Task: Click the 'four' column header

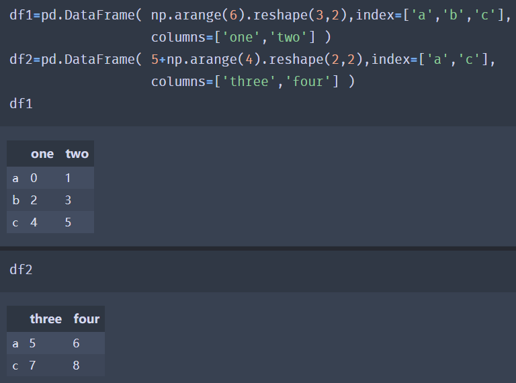Action: coord(87,318)
